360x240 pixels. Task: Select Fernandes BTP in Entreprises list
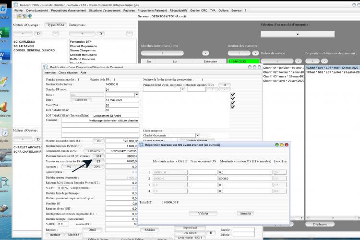click(x=81, y=42)
